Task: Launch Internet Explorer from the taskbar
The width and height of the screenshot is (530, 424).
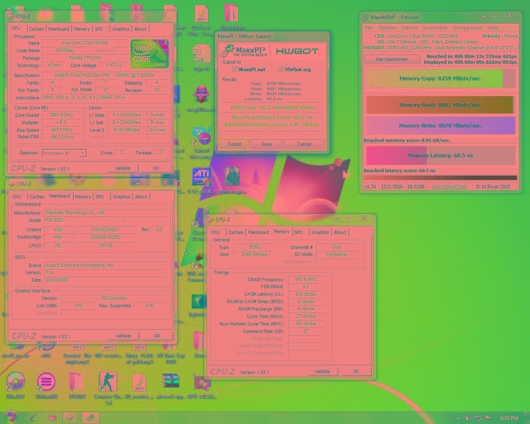Action: tap(33, 418)
